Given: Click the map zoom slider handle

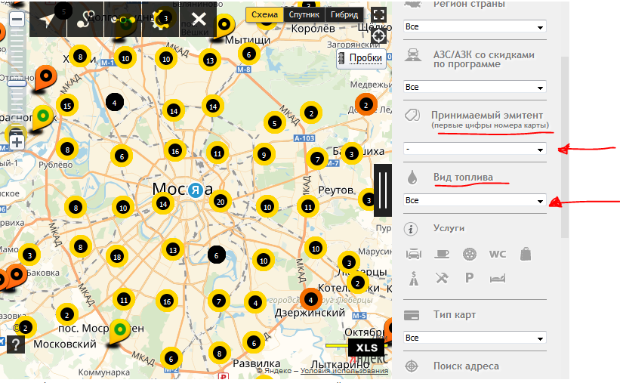Looking at the screenshot, I should 17,84.
